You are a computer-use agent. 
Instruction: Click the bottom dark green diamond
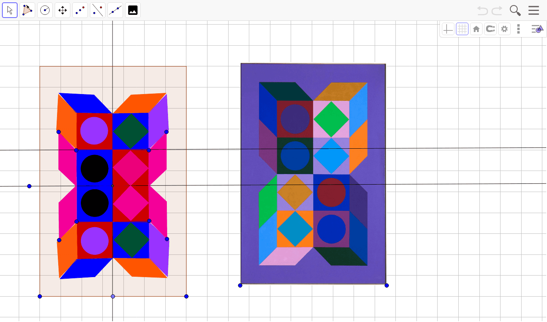click(x=131, y=240)
